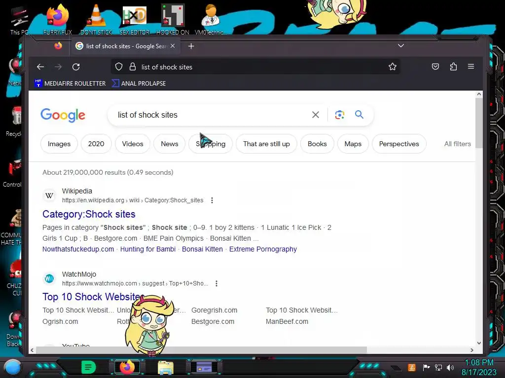
Task: Select the 2020 filter chip
Action: coord(96,144)
